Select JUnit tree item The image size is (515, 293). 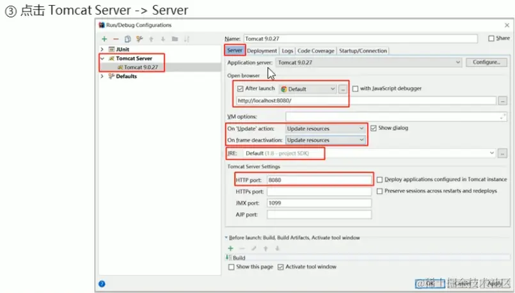122,49
